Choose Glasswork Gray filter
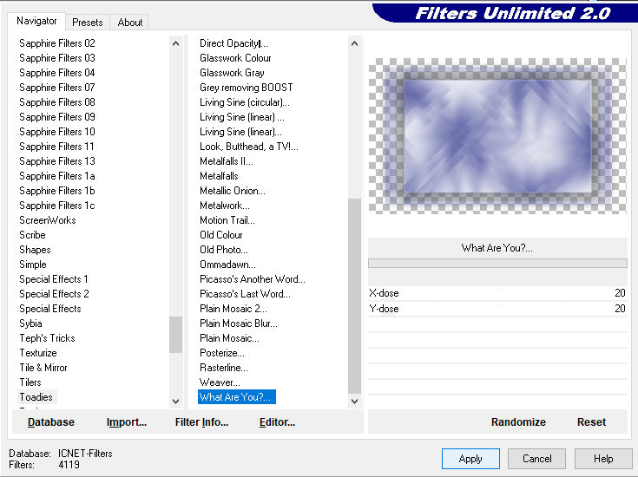Viewport: 638px width, 477px height. (232, 73)
